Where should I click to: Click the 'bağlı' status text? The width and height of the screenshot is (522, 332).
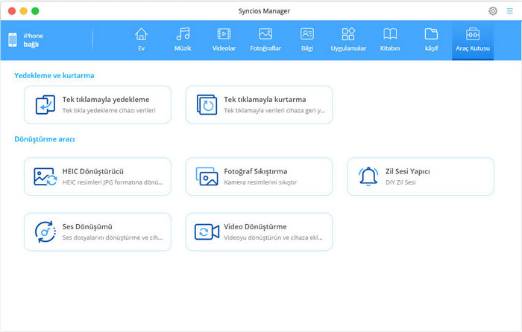click(31, 45)
